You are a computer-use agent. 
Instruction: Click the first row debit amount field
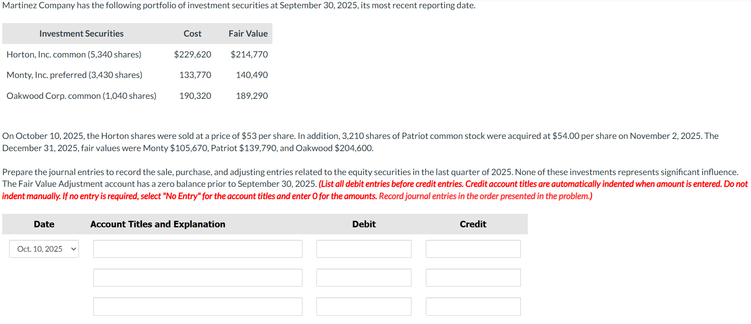click(364, 249)
